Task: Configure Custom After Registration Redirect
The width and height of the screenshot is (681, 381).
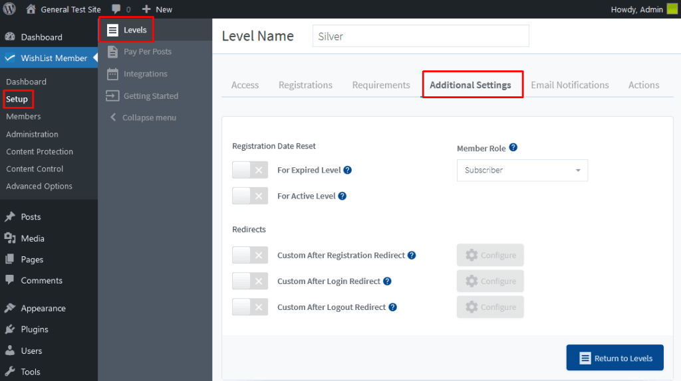Action: (x=490, y=256)
